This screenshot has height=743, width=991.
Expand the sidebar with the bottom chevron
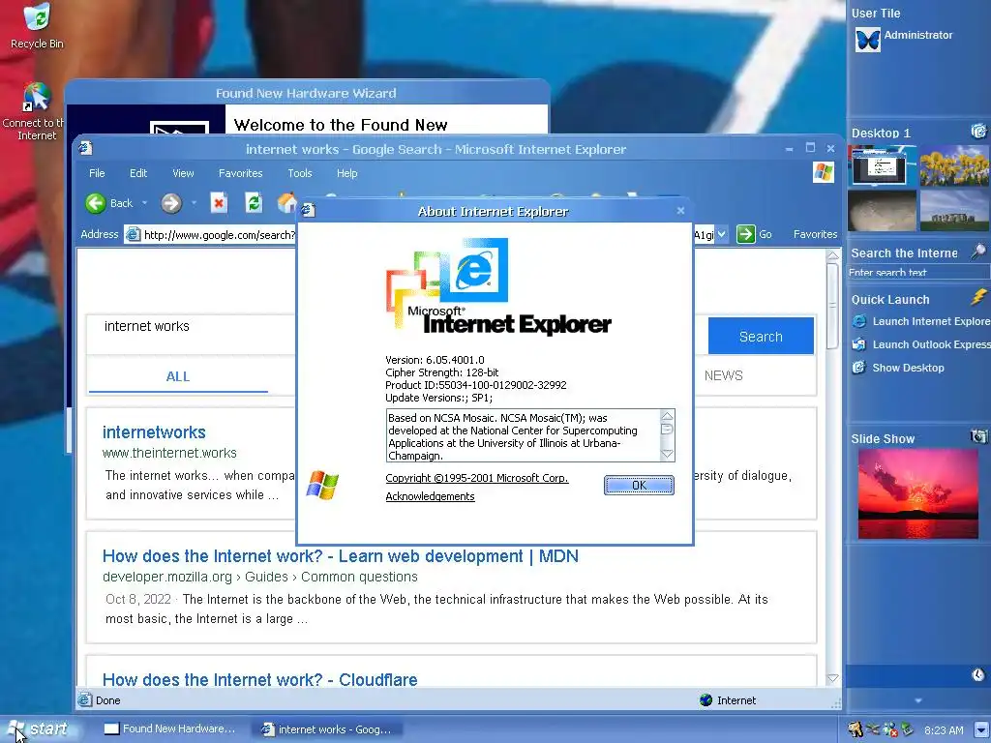click(918, 700)
